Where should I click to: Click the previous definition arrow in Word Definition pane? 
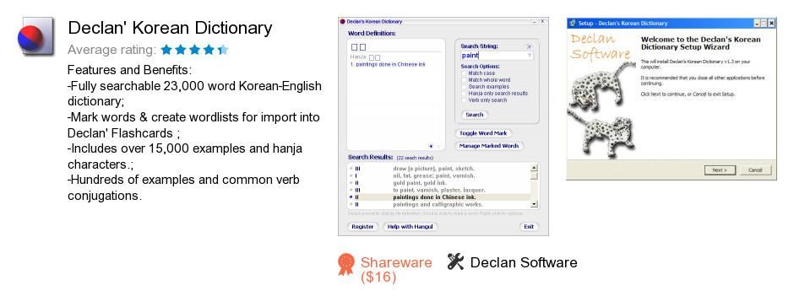tap(431, 146)
